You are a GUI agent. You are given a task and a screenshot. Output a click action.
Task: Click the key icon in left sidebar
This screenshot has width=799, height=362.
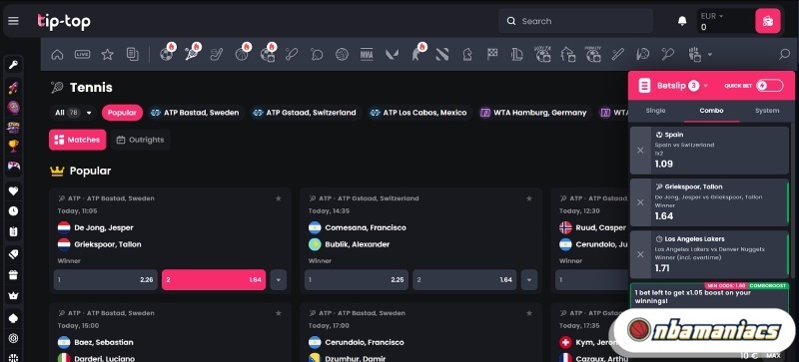(x=13, y=65)
